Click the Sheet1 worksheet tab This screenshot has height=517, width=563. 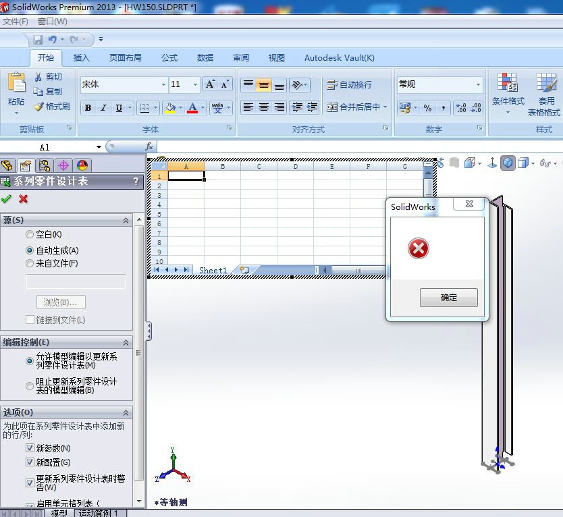[x=213, y=271]
